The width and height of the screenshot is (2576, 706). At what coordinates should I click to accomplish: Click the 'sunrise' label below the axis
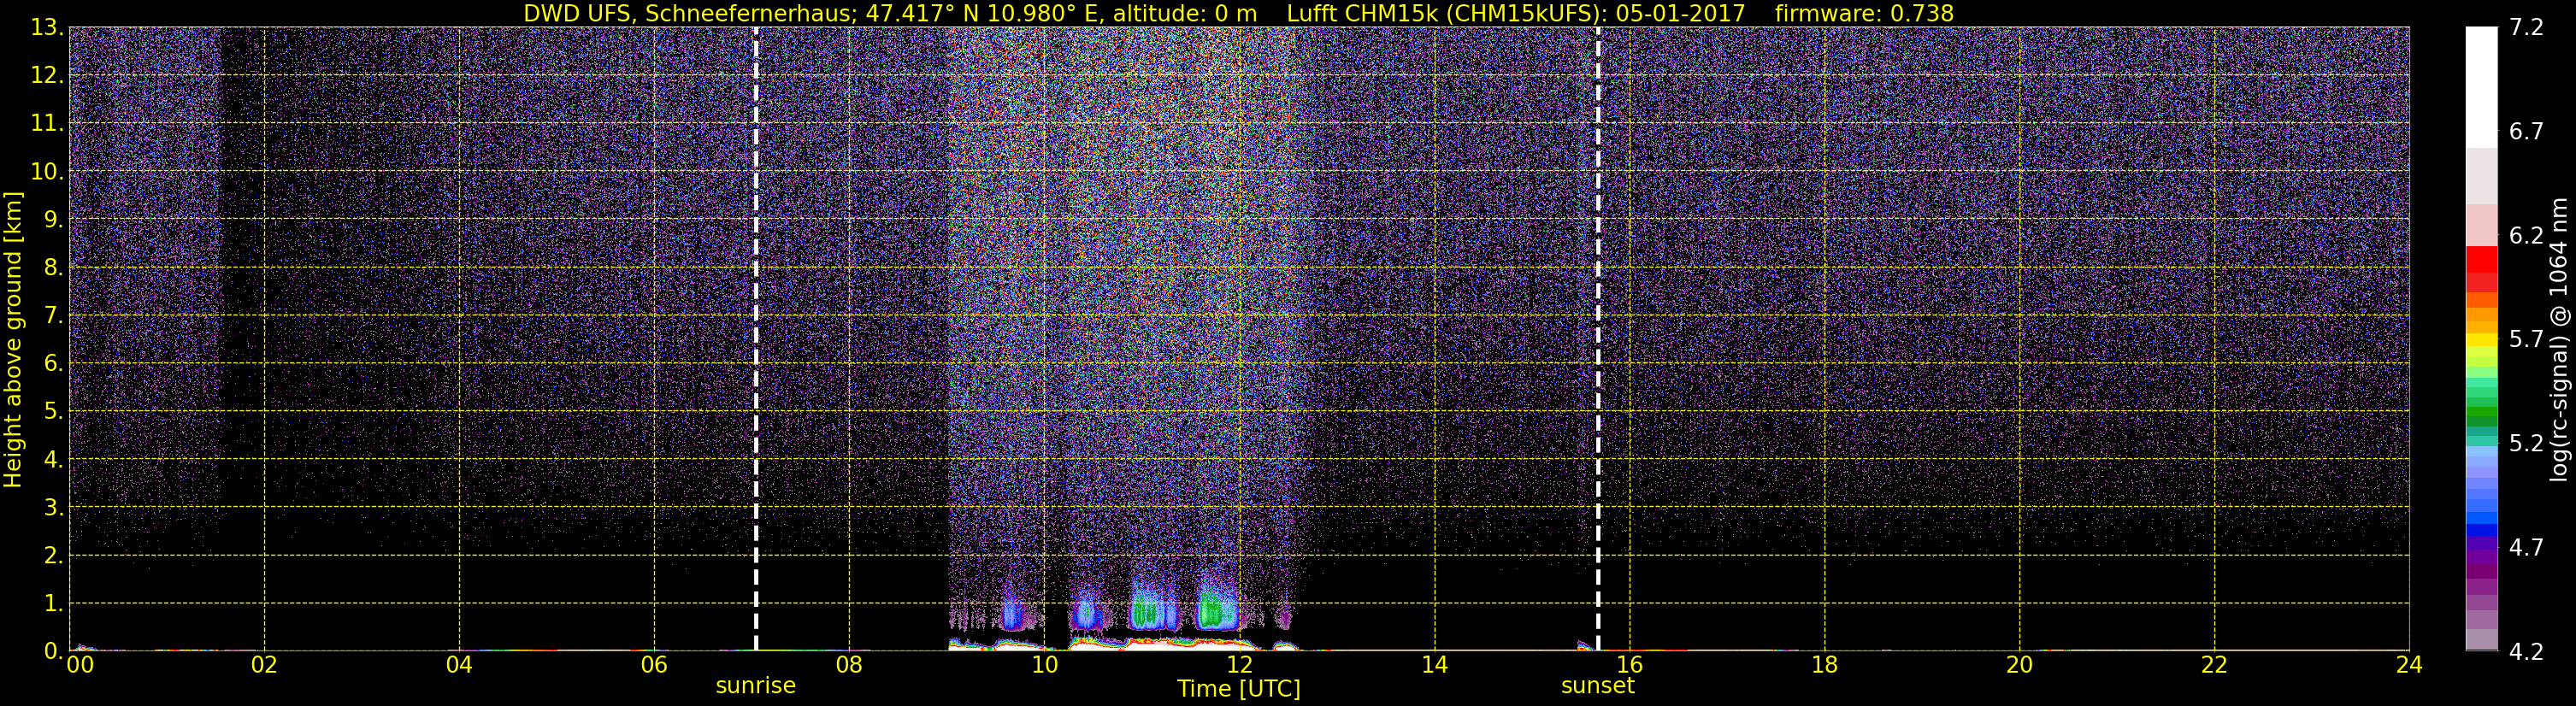(756, 686)
